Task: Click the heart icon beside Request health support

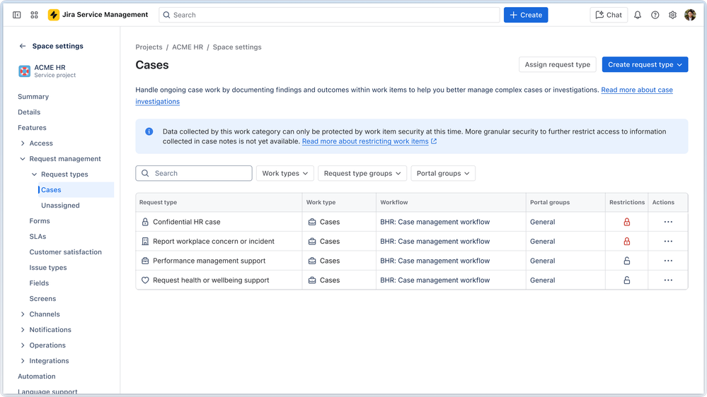Action: [145, 280]
